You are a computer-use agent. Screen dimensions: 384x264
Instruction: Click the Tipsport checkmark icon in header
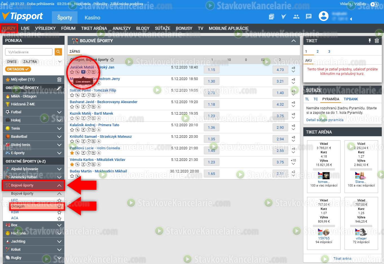point(284,17)
